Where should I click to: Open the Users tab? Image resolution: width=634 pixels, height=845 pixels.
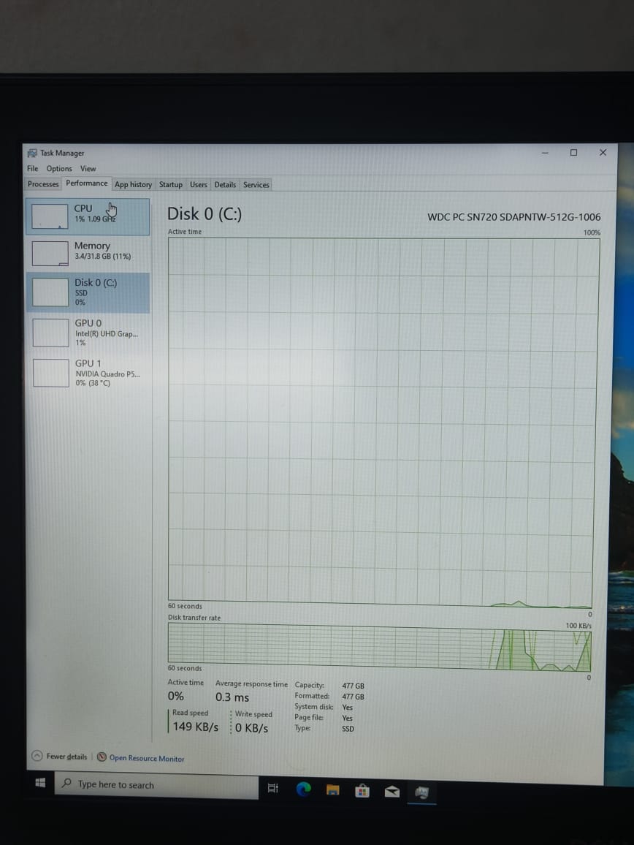[x=198, y=184]
